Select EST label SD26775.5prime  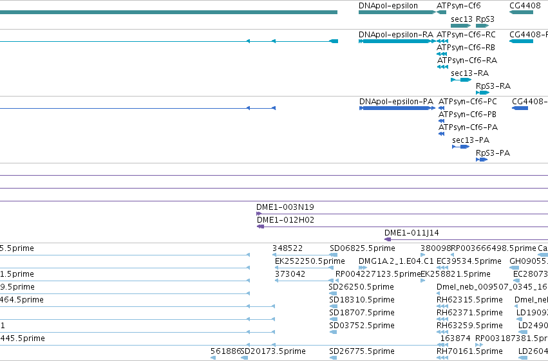[362, 351]
